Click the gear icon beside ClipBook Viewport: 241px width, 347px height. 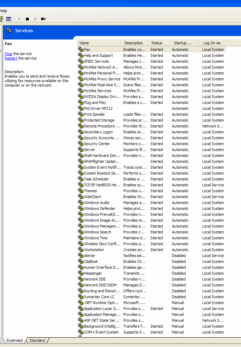(81, 261)
